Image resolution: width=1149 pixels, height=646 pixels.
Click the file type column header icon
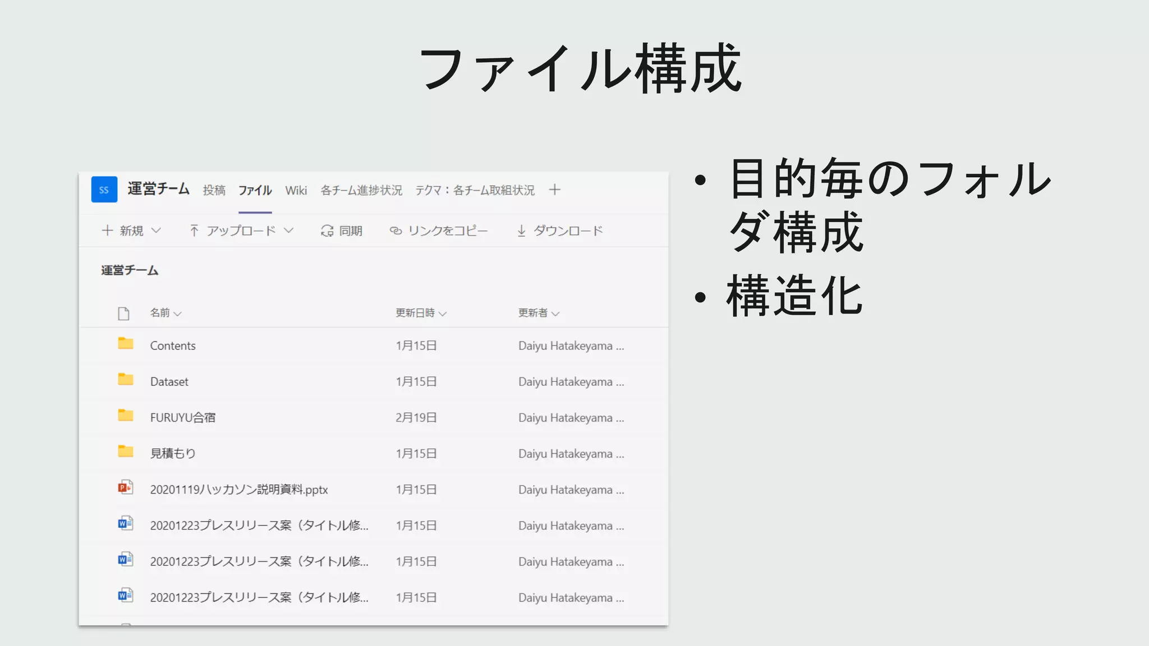pos(123,313)
